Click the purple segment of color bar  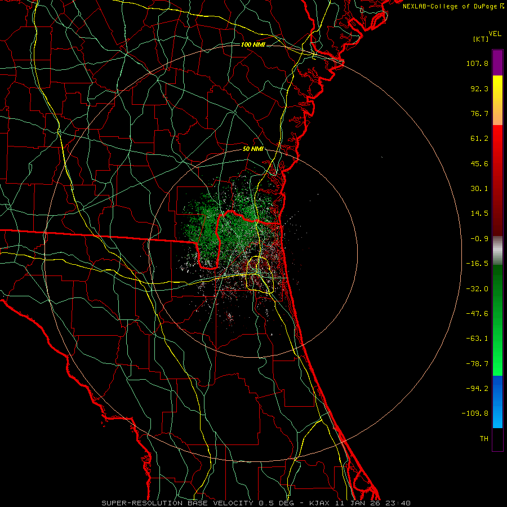497,63
